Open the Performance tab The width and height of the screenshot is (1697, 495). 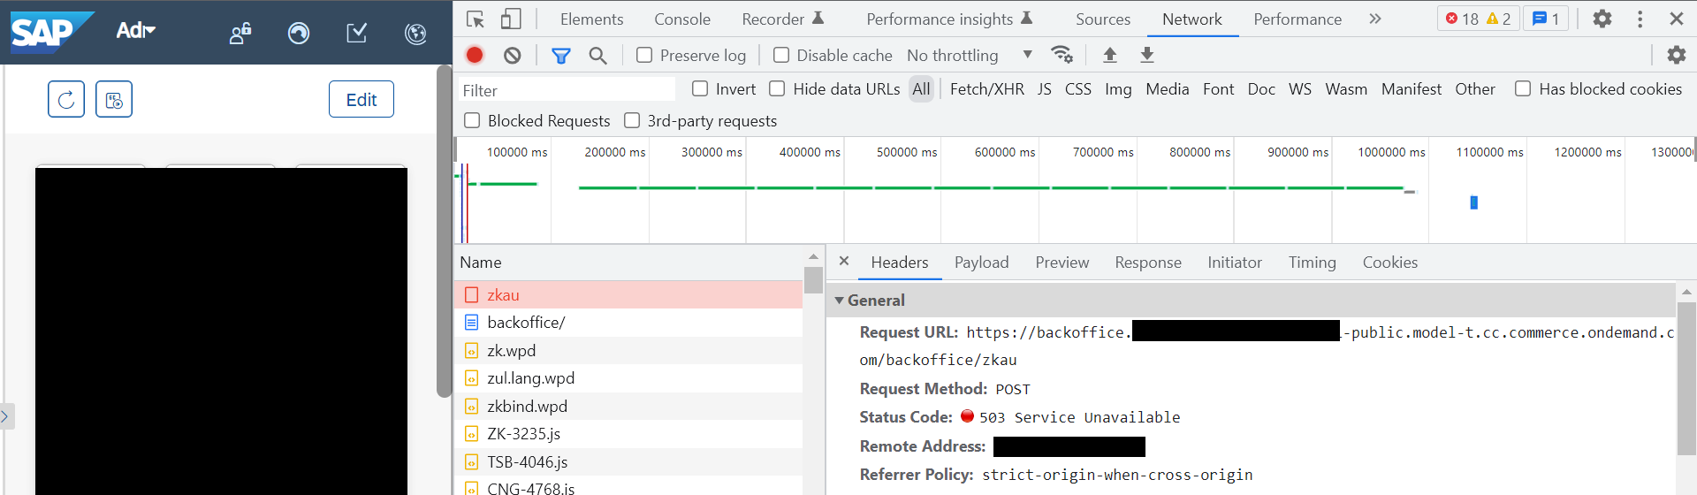(1297, 19)
